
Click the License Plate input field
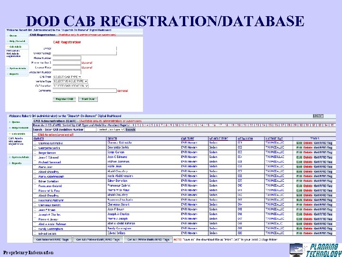[67, 68]
